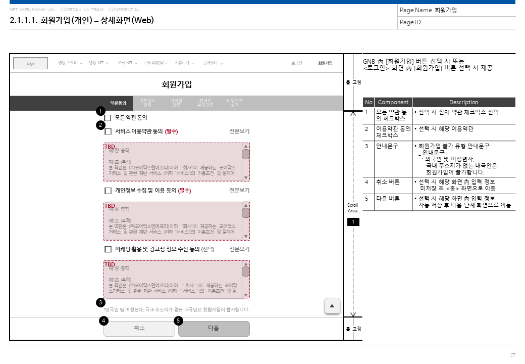The width and height of the screenshot is (525, 364).
Task: Open the 코닥 NFT navigation dropdown
Action: tap(128, 63)
